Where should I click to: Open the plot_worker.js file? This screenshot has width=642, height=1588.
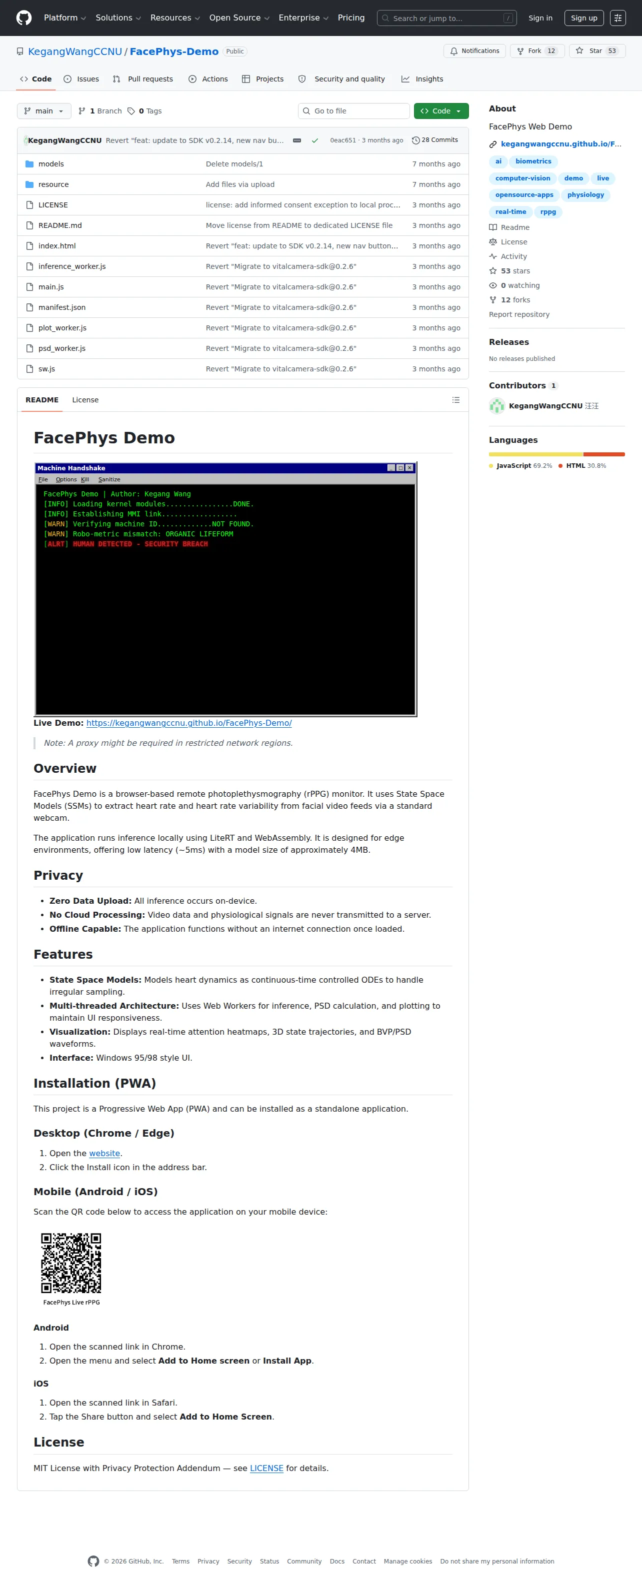pos(62,328)
